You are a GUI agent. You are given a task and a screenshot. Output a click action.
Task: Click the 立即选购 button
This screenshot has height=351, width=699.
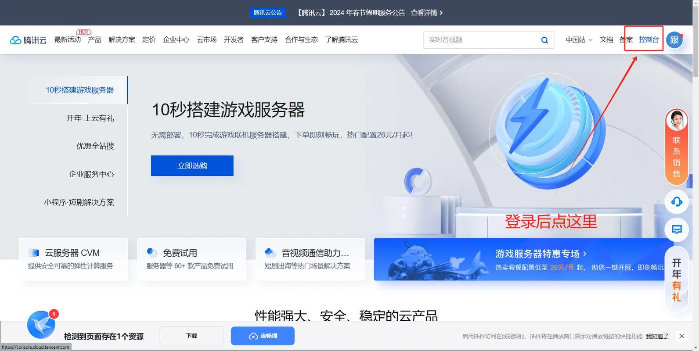[x=192, y=166]
